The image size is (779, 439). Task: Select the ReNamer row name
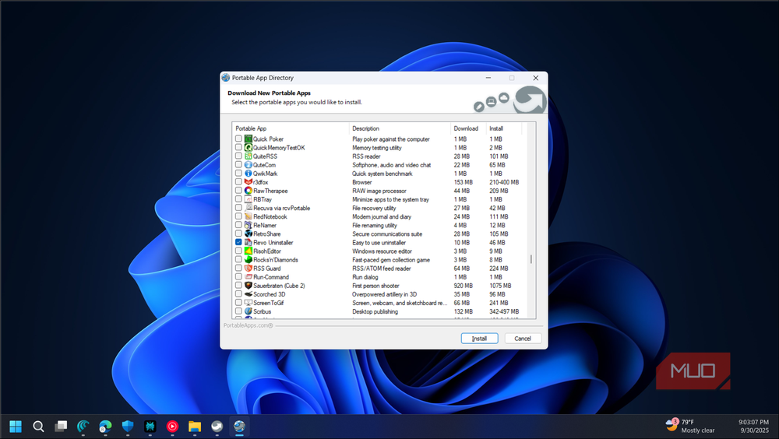click(x=265, y=225)
